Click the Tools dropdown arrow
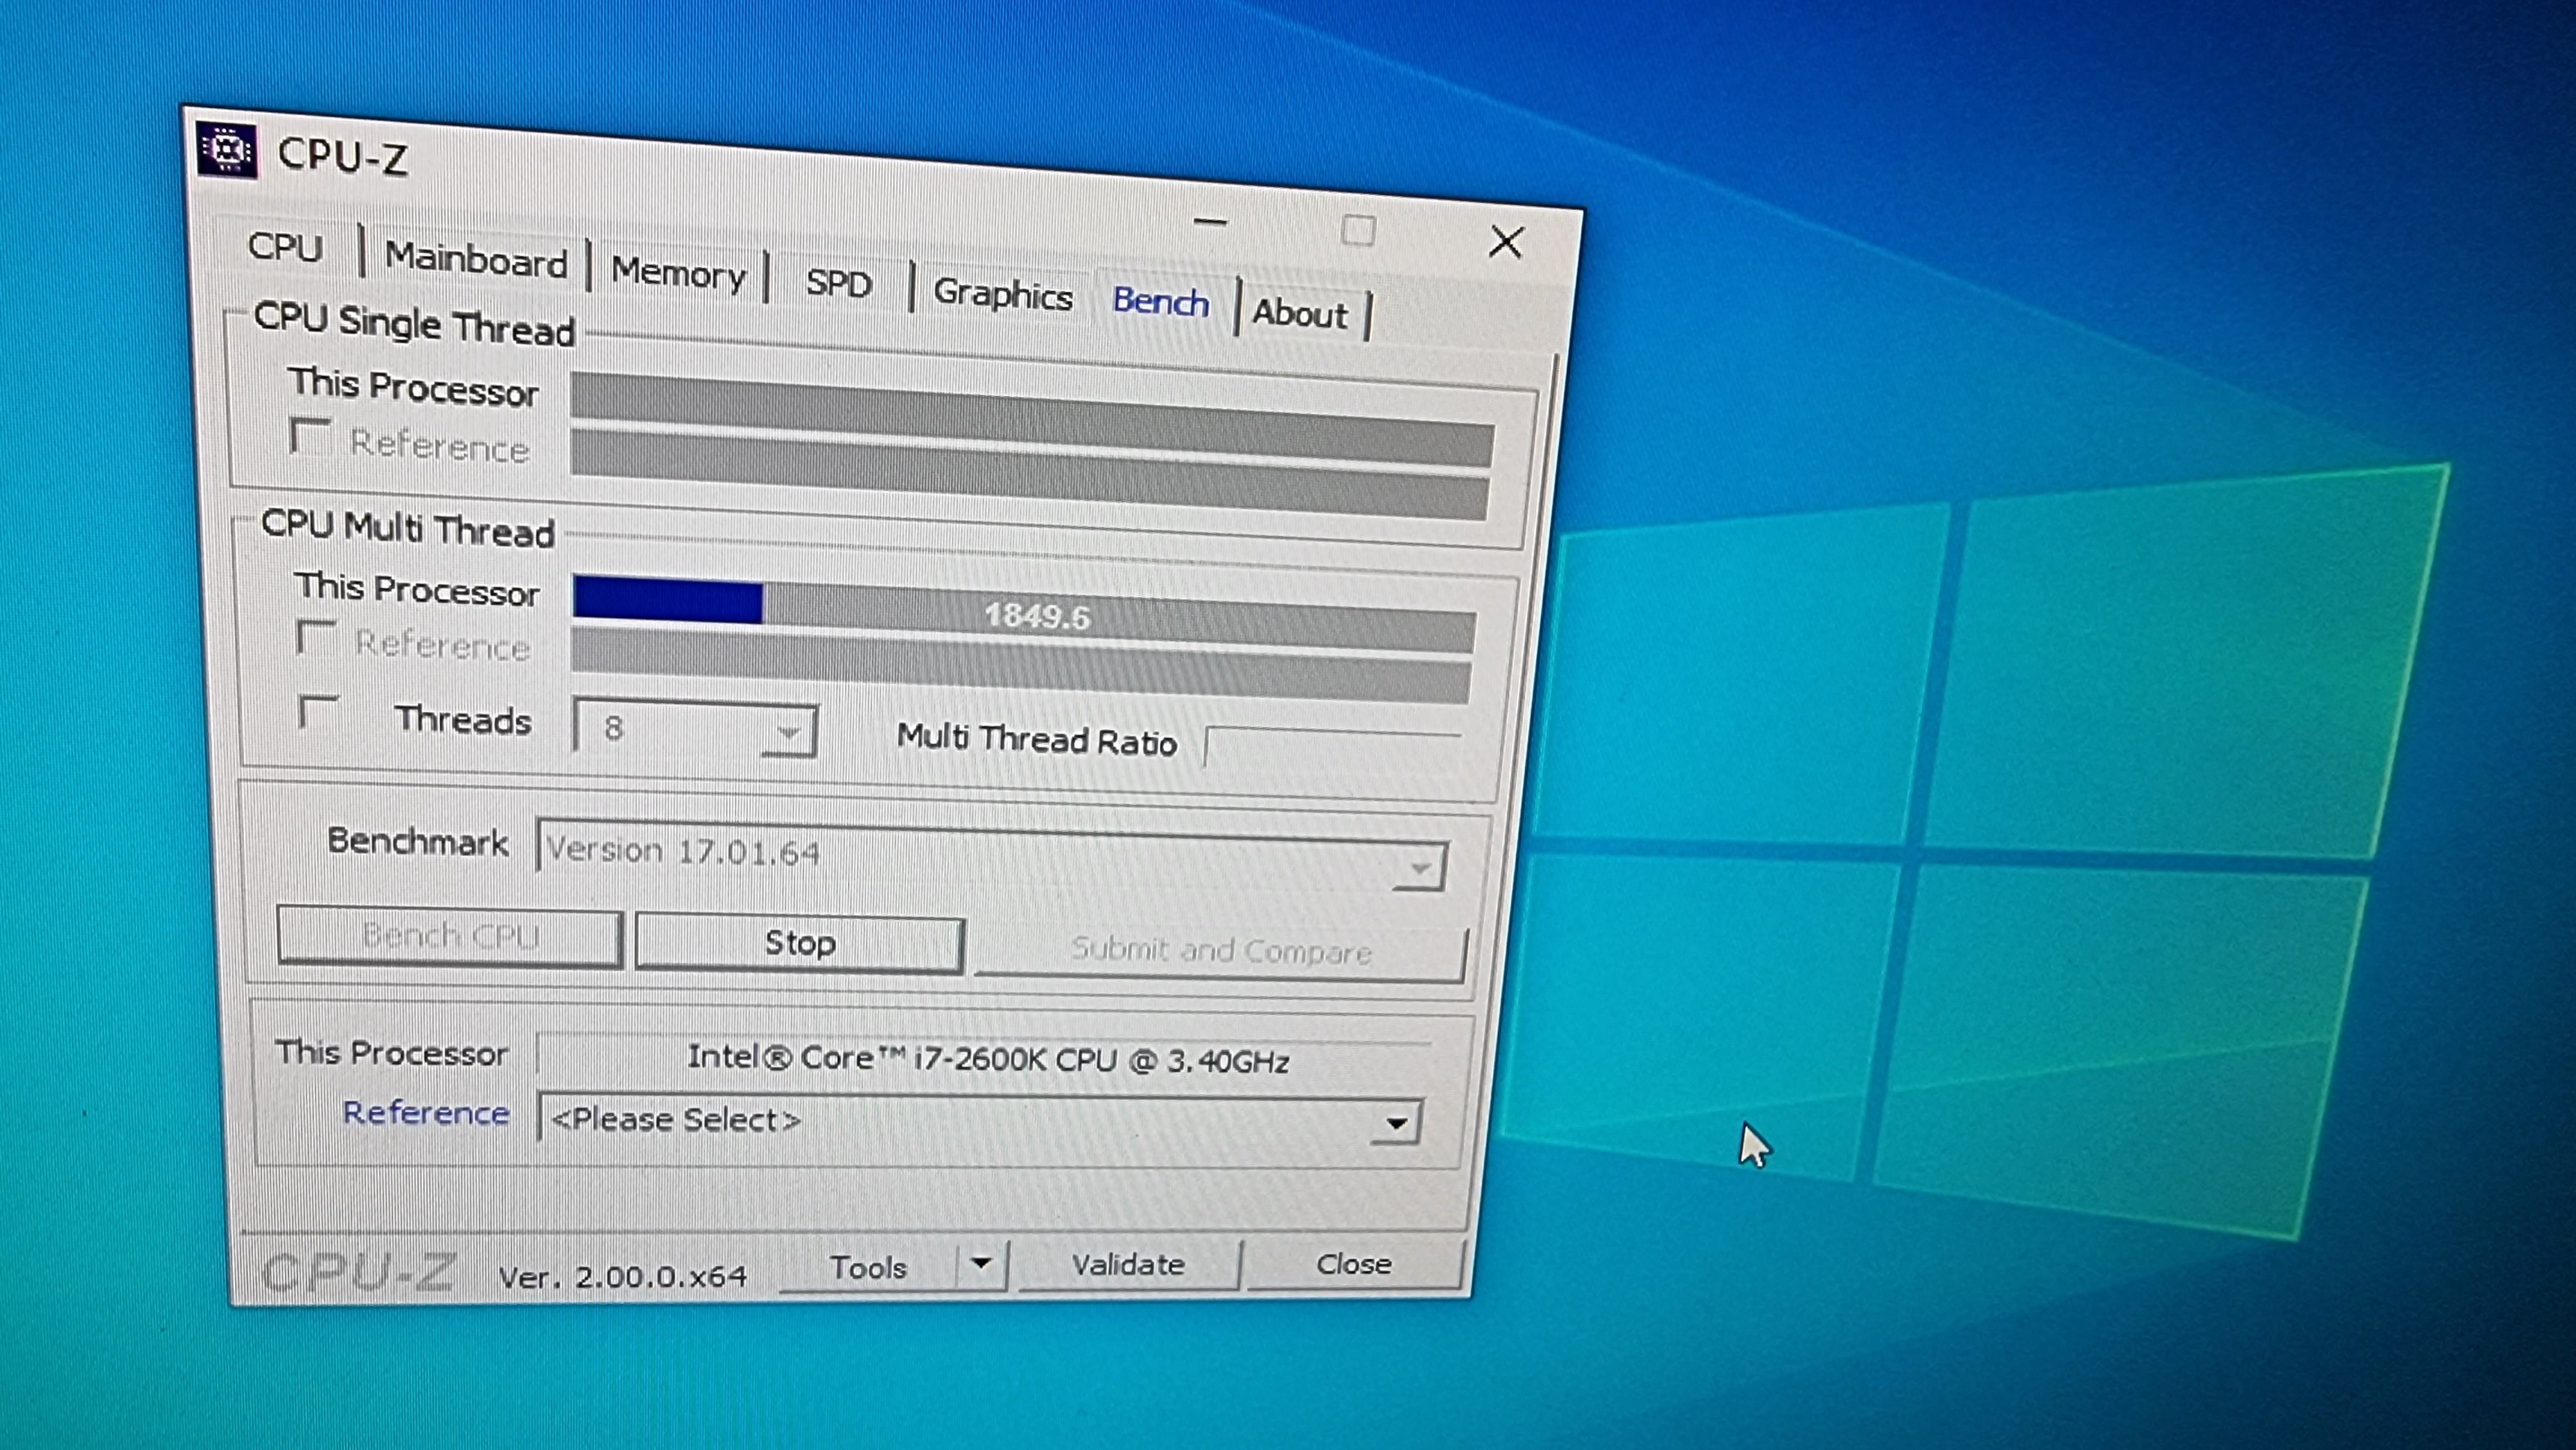Image resolution: width=2576 pixels, height=1450 pixels. pyautogui.click(x=981, y=1265)
